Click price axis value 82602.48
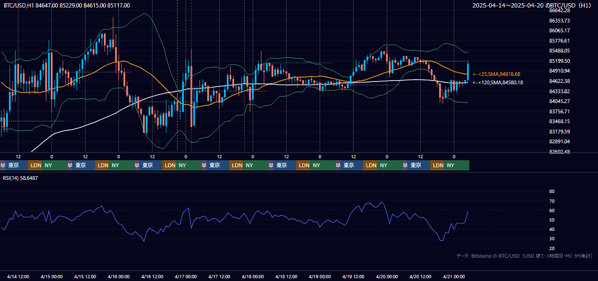598x281 pixels. tap(560, 152)
